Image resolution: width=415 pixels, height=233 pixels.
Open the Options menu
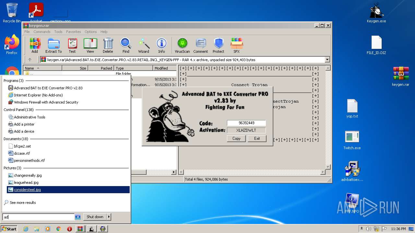click(x=91, y=32)
